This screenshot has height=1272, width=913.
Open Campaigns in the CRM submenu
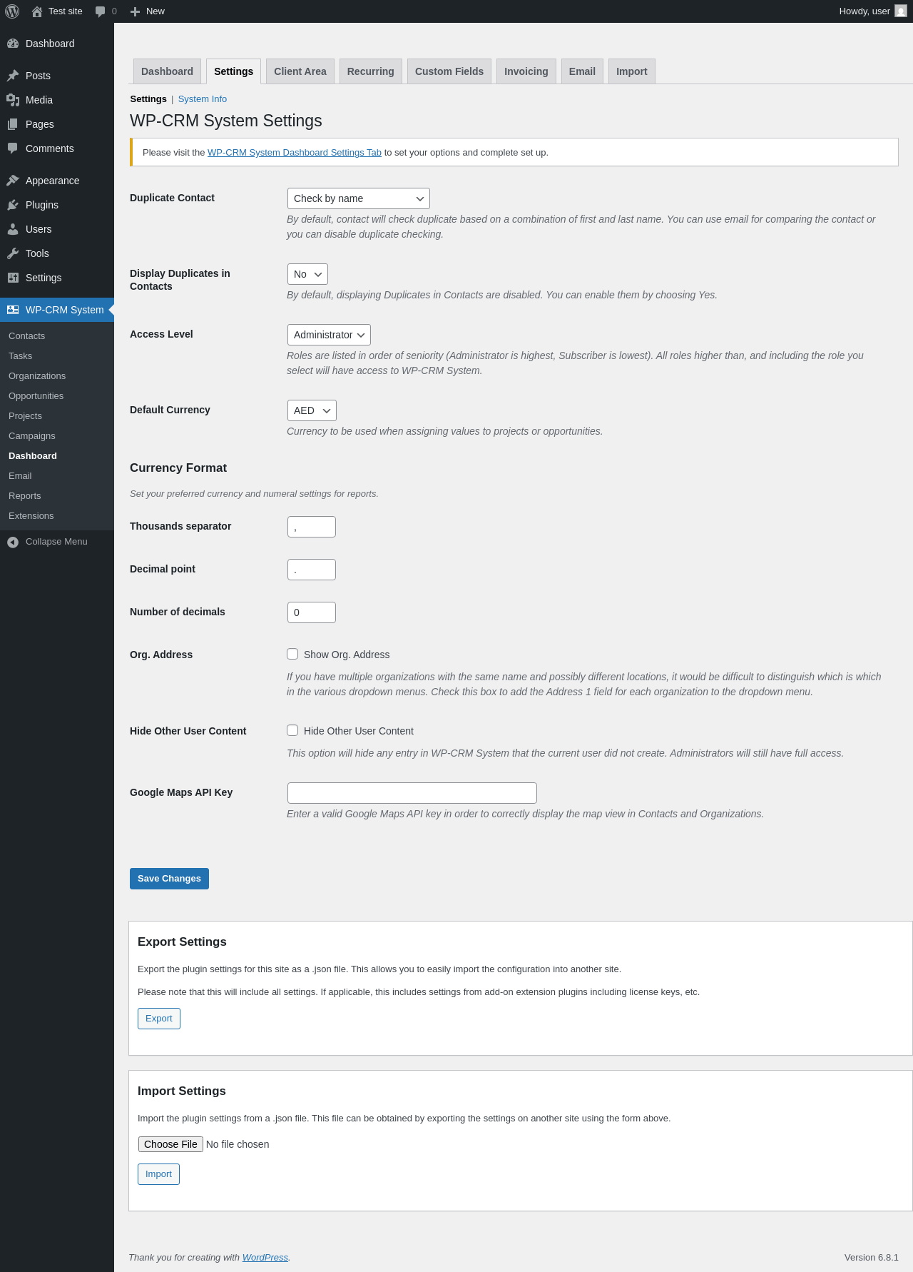57,436
